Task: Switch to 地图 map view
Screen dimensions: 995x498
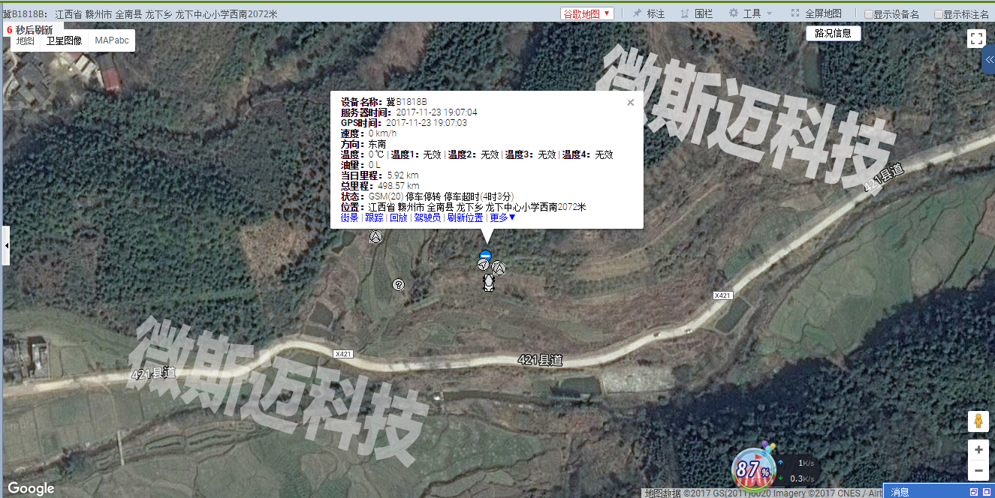Action: coord(26,40)
